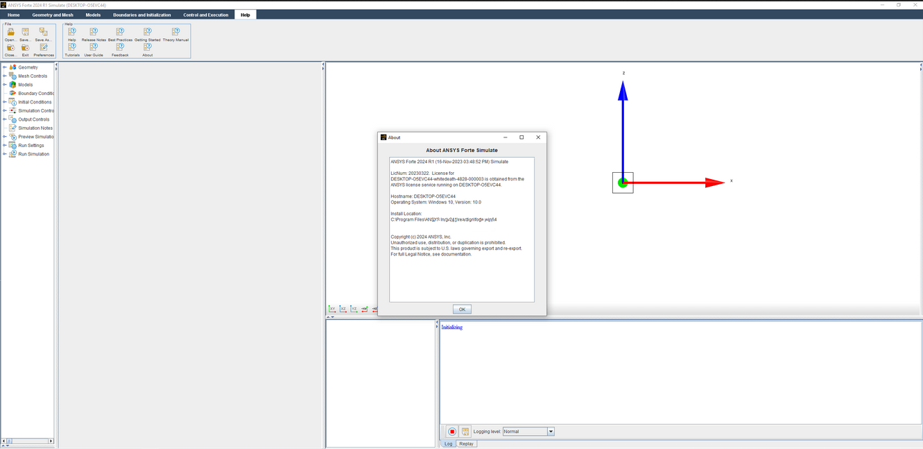Open the Release Notes icon
The image size is (923, 449).
click(x=94, y=32)
